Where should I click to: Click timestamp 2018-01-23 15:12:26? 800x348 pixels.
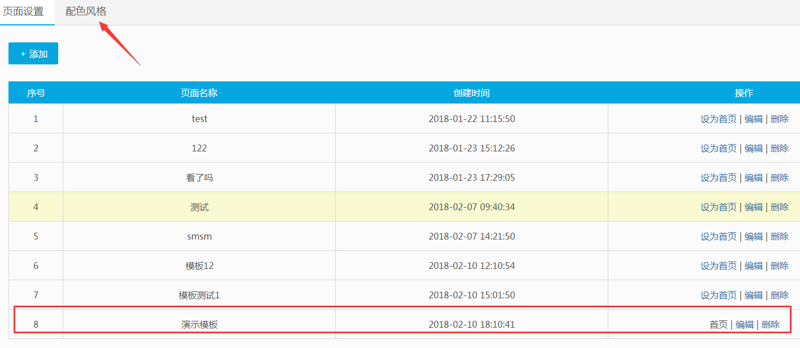pyautogui.click(x=472, y=148)
